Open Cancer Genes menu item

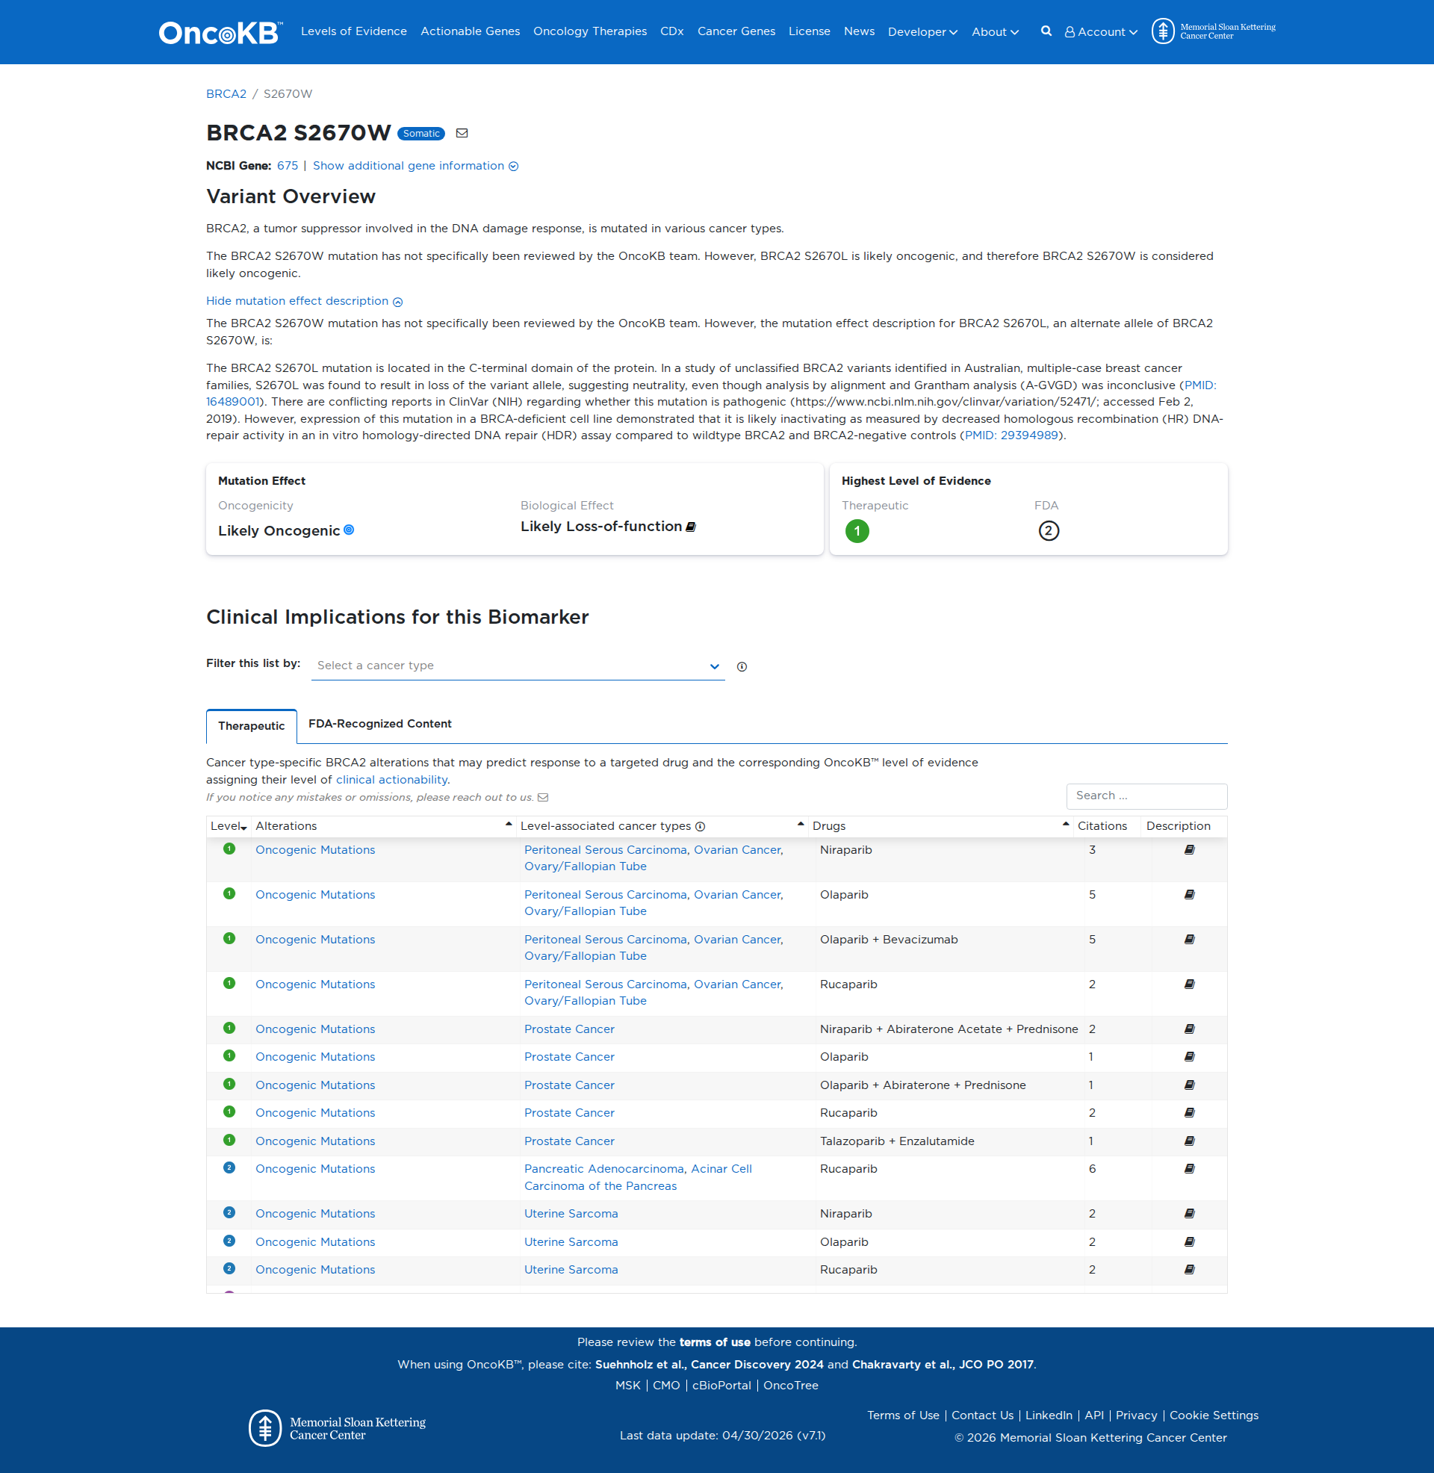click(x=736, y=31)
